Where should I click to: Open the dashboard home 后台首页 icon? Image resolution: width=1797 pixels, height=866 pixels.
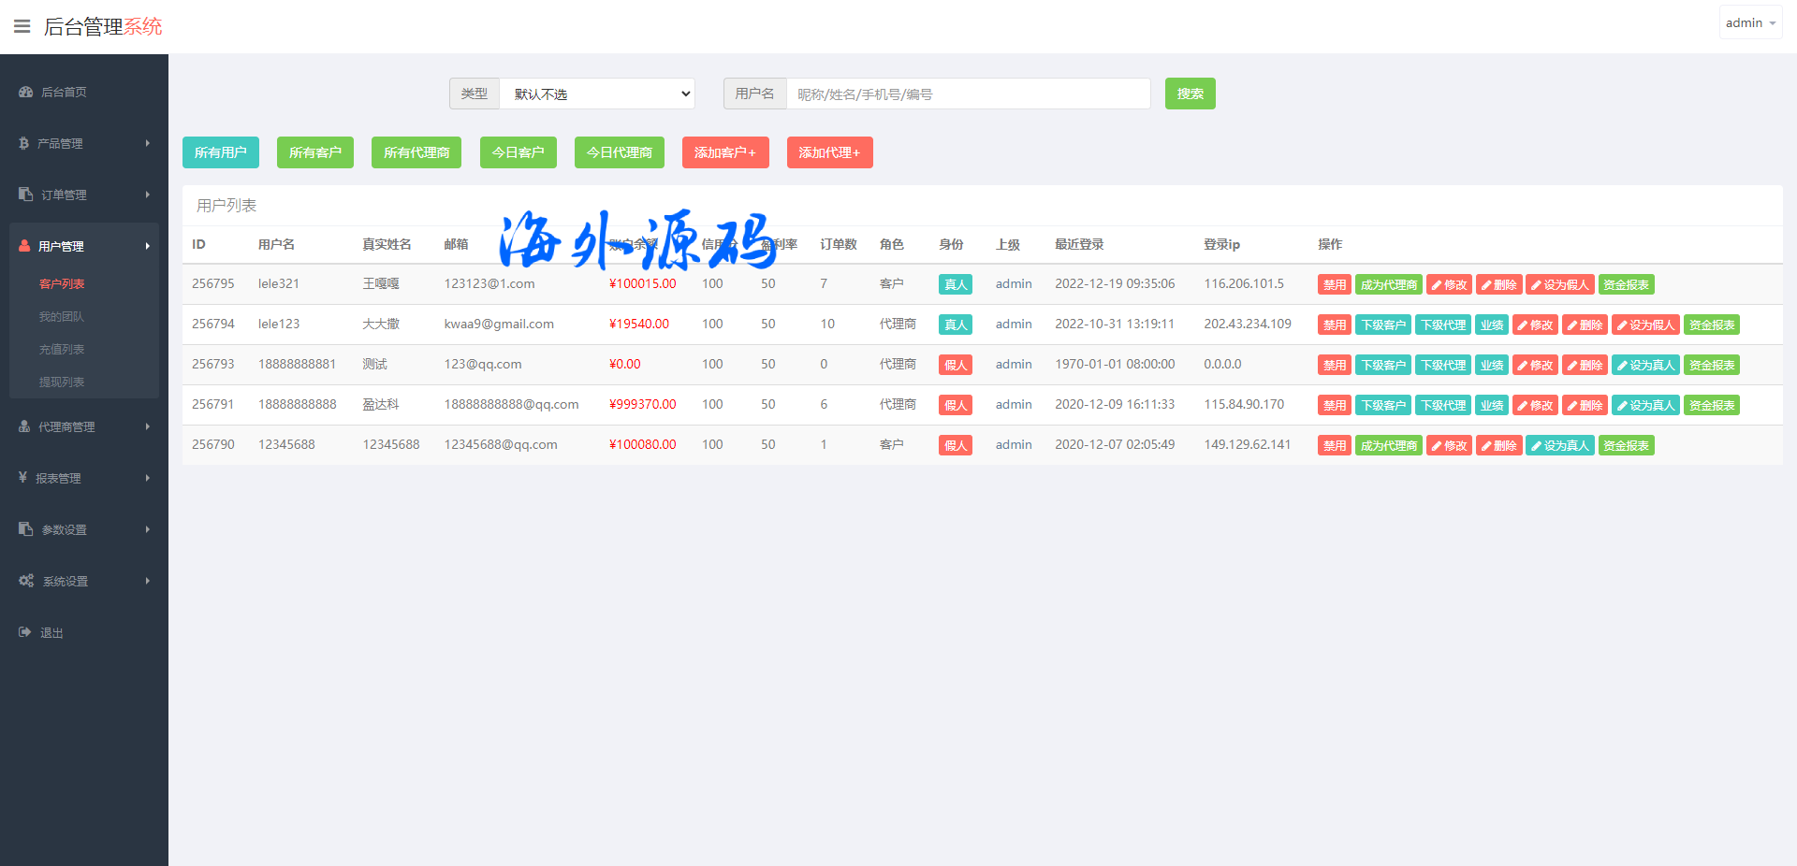coord(26,92)
